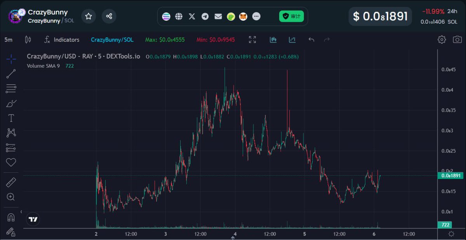The height and width of the screenshot is (240, 466).
Task: Click the Min: $0.0₉9545 label
Action: pyautogui.click(x=216, y=40)
